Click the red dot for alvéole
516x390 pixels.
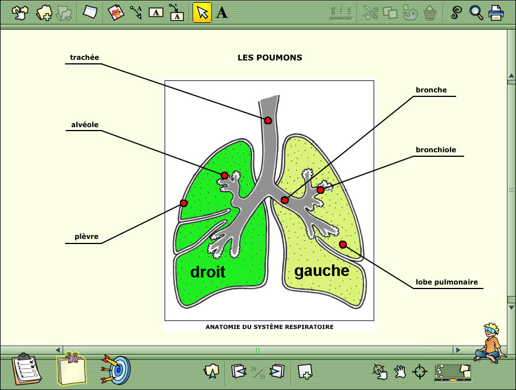coord(224,175)
